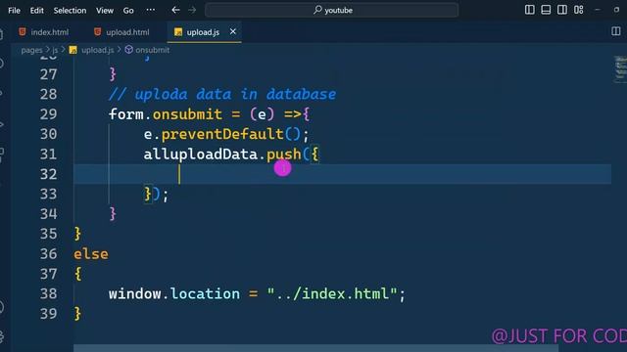Open the Selection menu
Screen dimensions: 627x352
[70, 11]
